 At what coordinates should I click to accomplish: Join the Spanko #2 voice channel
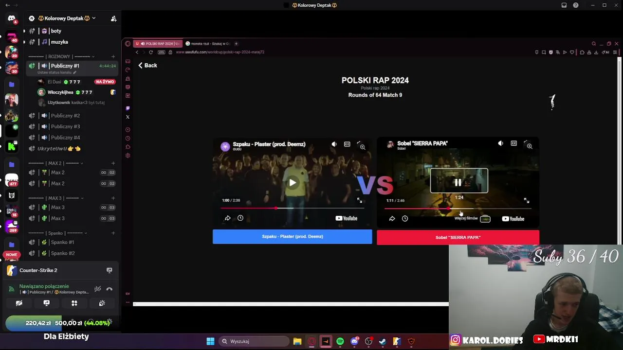tap(71, 253)
